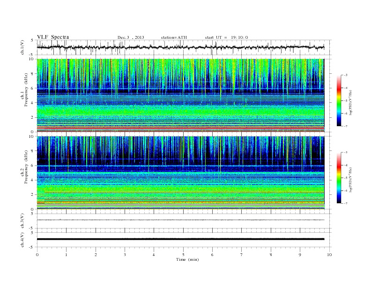
Task: Click the "8" kHz tick of ch.1 spectrogram
Action: coord(33,74)
